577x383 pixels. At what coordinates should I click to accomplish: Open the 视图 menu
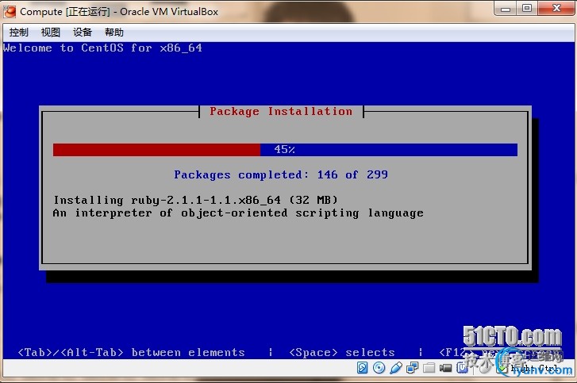[x=51, y=33]
